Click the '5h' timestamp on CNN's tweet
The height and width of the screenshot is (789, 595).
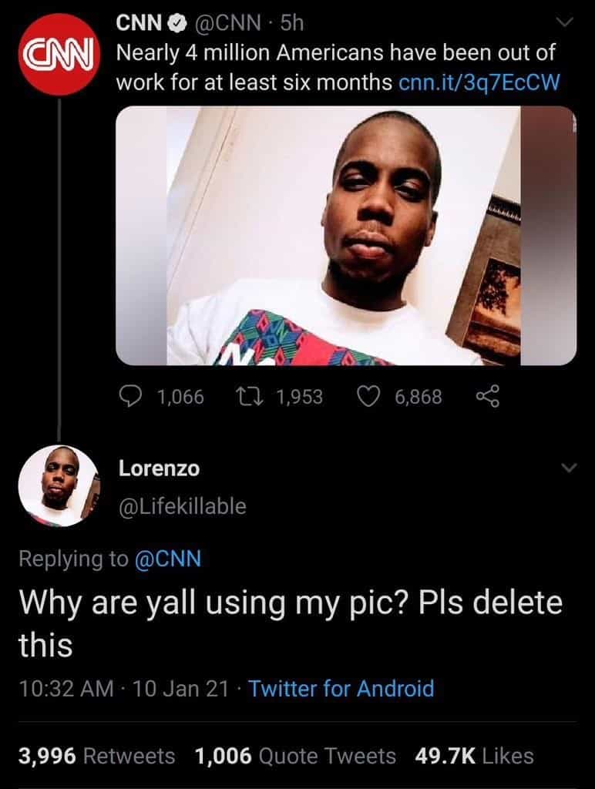(292, 25)
